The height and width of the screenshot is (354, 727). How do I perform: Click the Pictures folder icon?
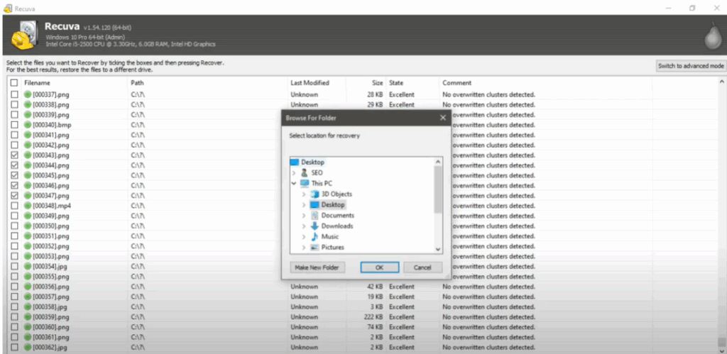point(315,248)
